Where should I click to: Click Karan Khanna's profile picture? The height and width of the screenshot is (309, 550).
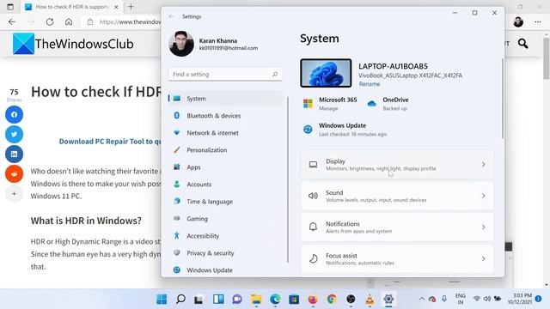(x=181, y=44)
